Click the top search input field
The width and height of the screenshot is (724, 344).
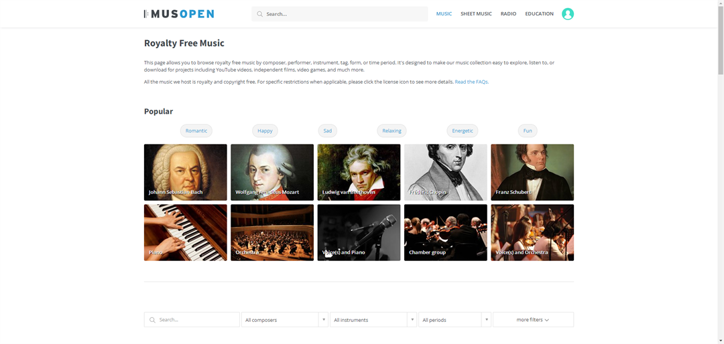click(339, 14)
